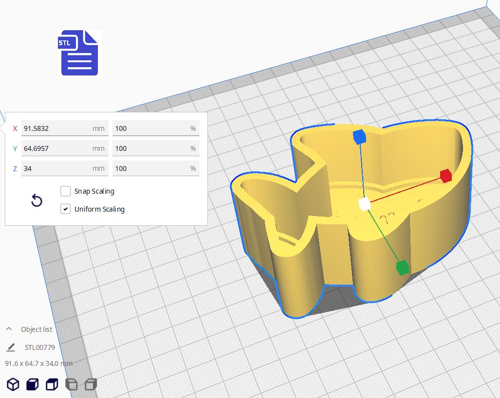Click the pencil edit icon beside STL00779

(11, 347)
